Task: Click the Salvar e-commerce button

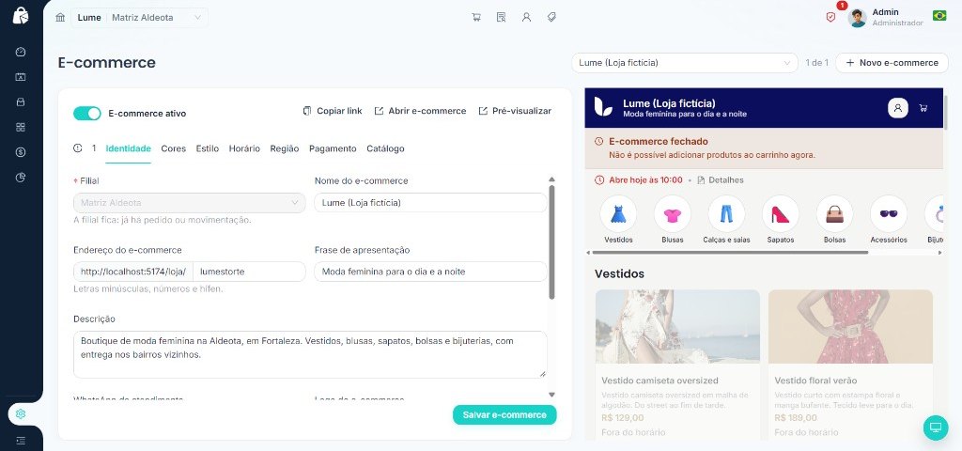Action: coord(504,414)
